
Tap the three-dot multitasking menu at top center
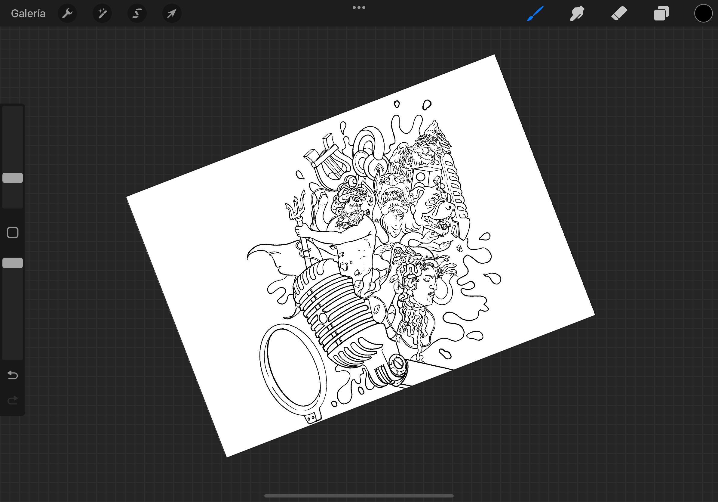(x=359, y=8)
